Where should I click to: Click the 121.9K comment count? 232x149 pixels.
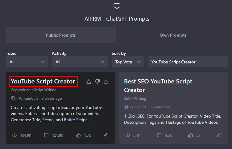tap(58, 135)
